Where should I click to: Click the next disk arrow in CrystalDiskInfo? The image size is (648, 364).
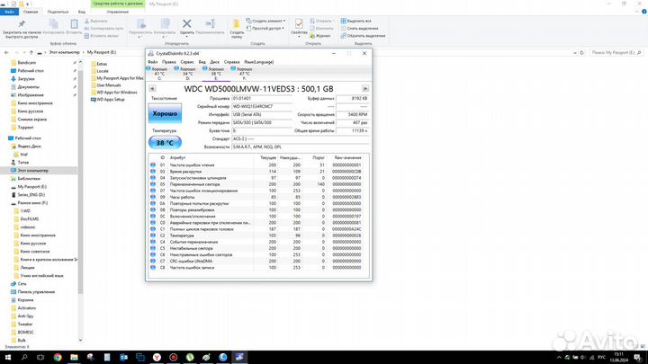(x=365, y=89)
